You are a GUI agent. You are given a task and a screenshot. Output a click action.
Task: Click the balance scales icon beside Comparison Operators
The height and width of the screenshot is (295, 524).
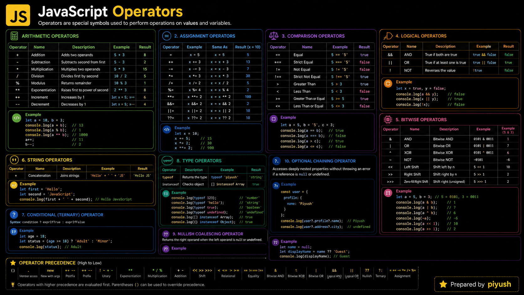pyautogui.click(x=274, y=36)
